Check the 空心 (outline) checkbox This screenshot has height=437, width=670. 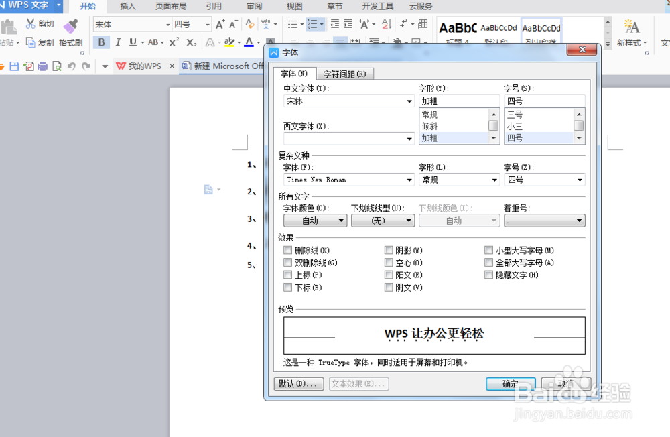click(x=389, y=263)
